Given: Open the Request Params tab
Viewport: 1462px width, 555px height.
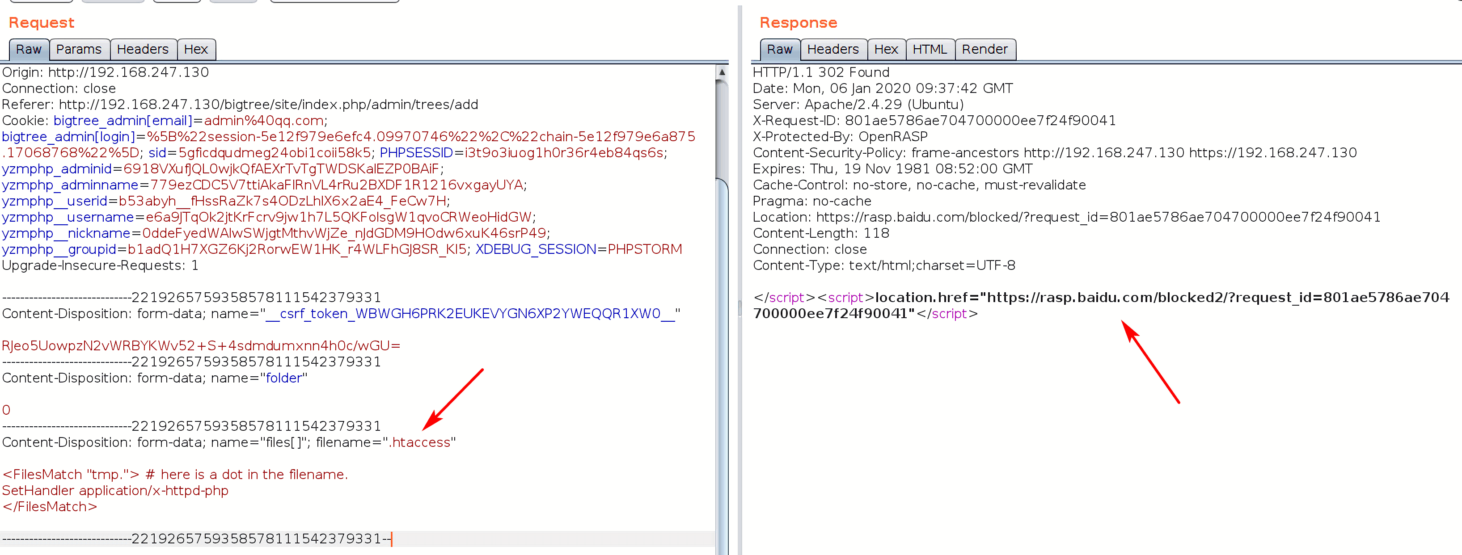Looking at the screenshot, I should pos(79,49).
